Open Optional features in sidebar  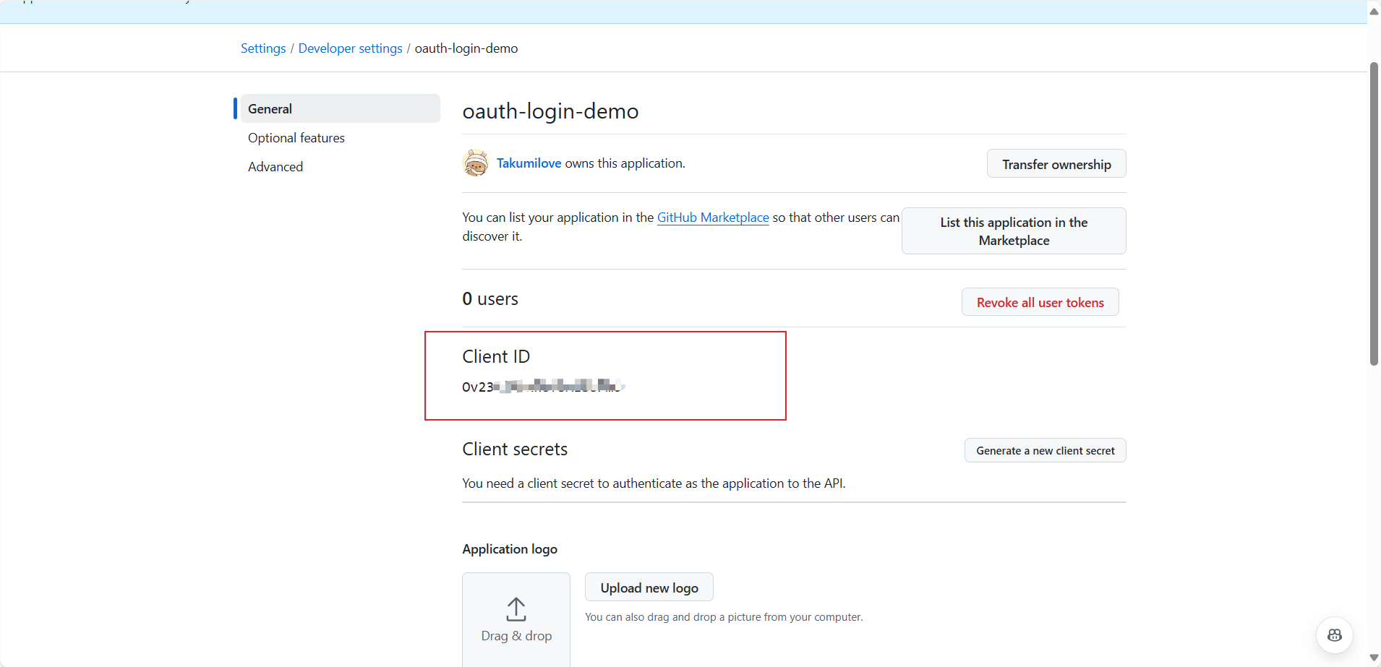click(x=296, y=138)
